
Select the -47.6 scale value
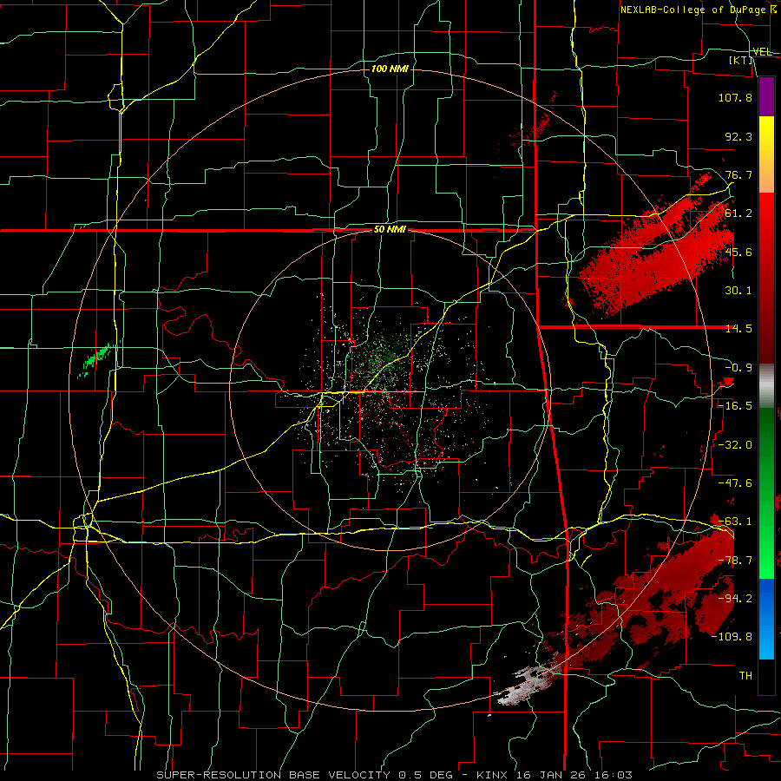pos(735,483)
